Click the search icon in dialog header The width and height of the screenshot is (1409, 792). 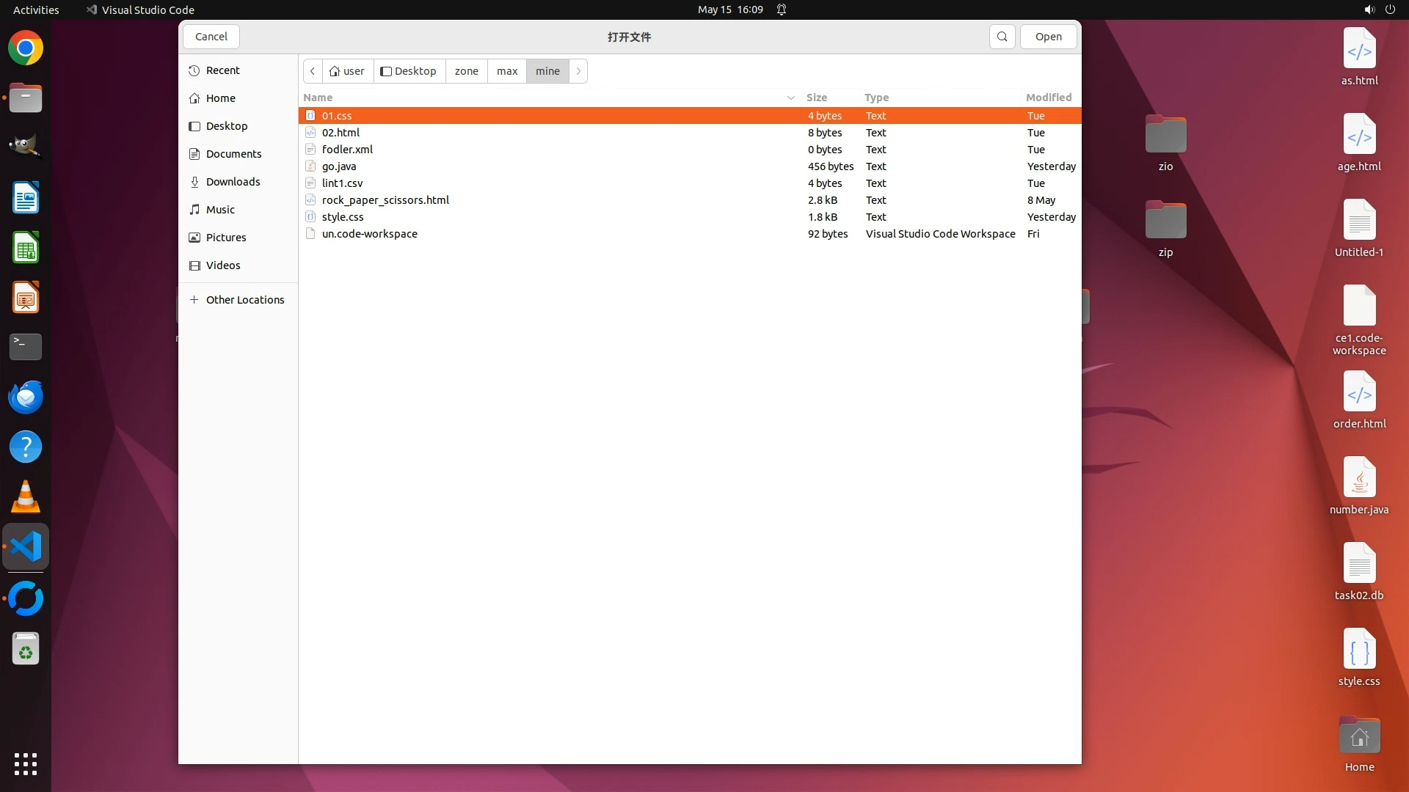pyautogui.click(x=1002, y=37)
